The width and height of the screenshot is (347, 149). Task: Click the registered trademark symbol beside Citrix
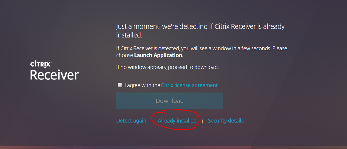[x=51, y=63]
